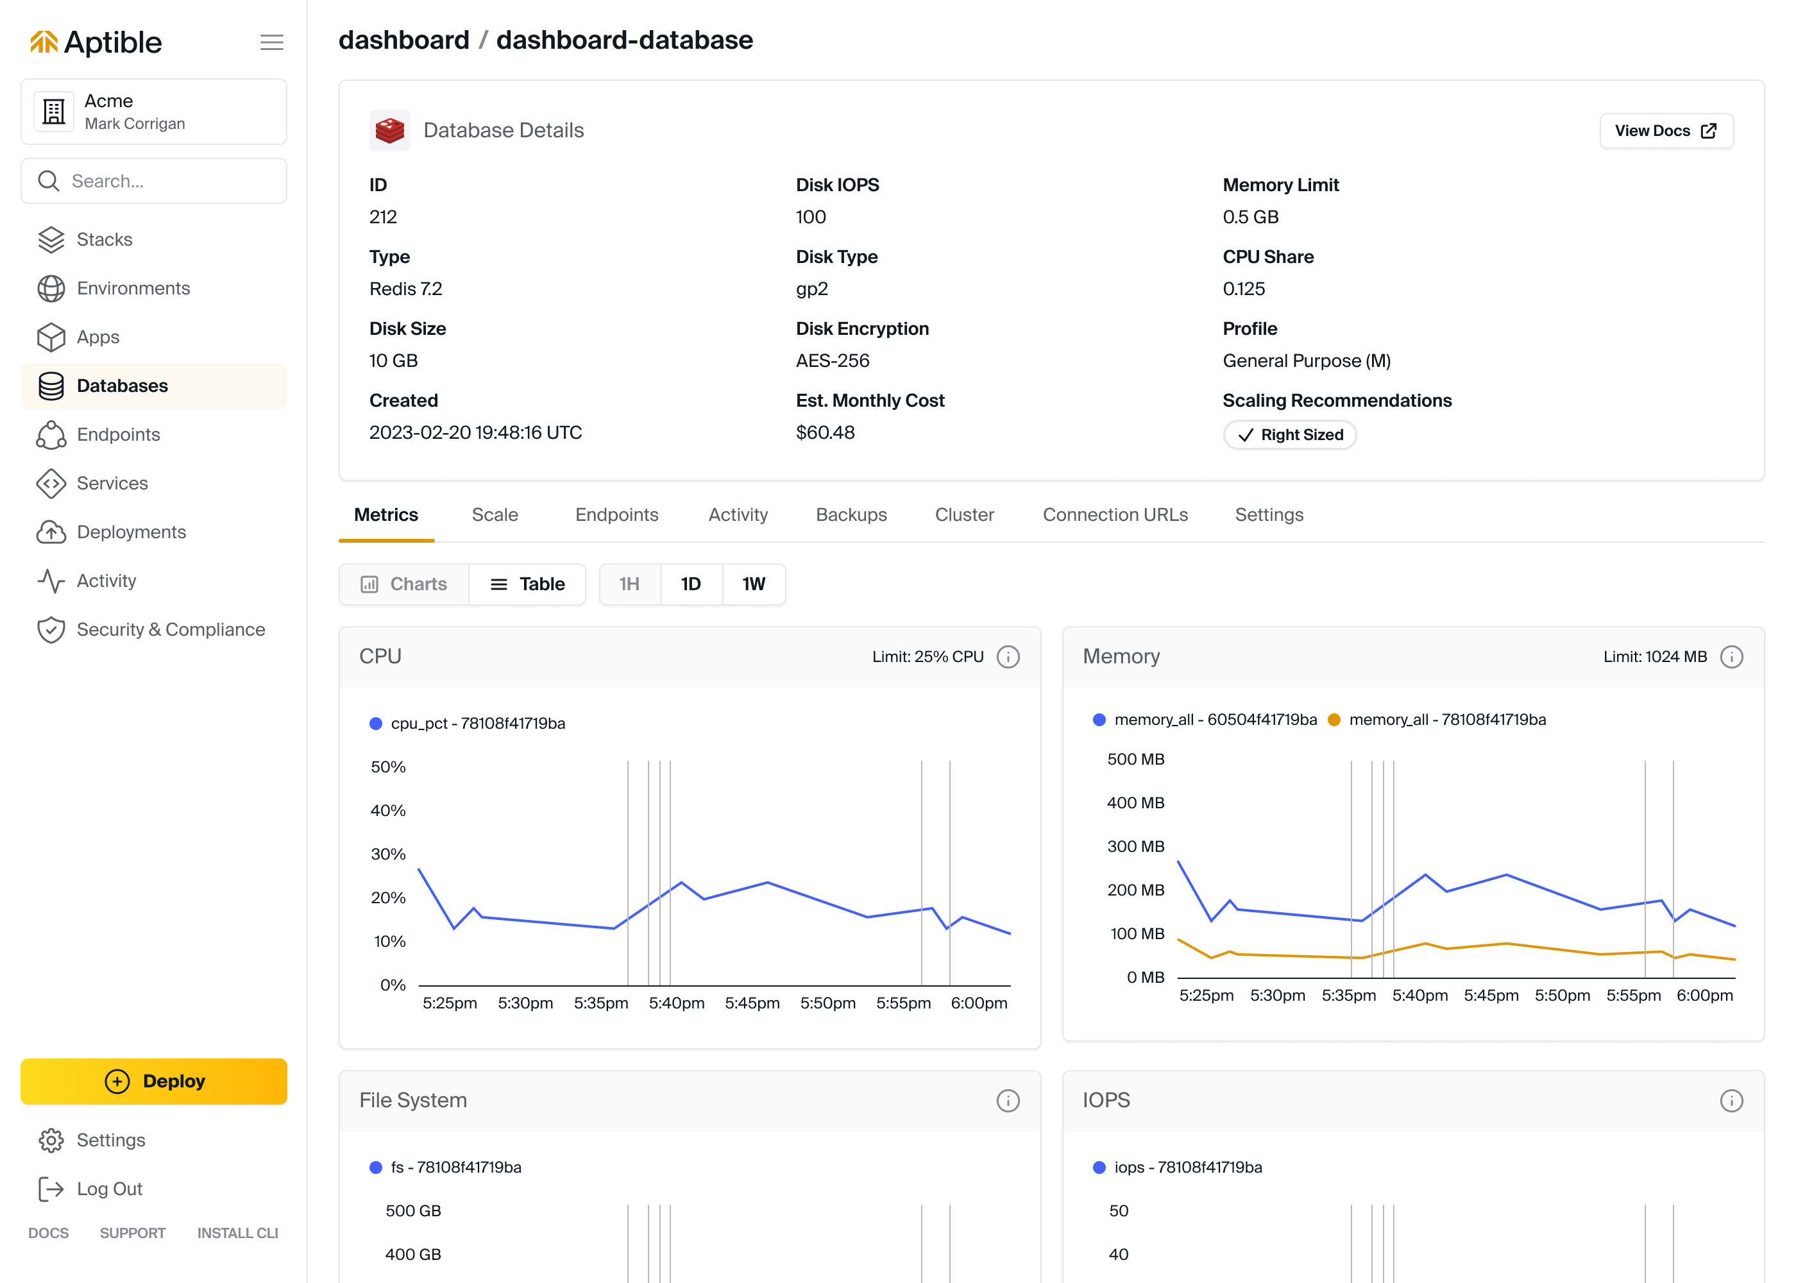
Task: Open the Metrics tab
Action: [386, 515]
